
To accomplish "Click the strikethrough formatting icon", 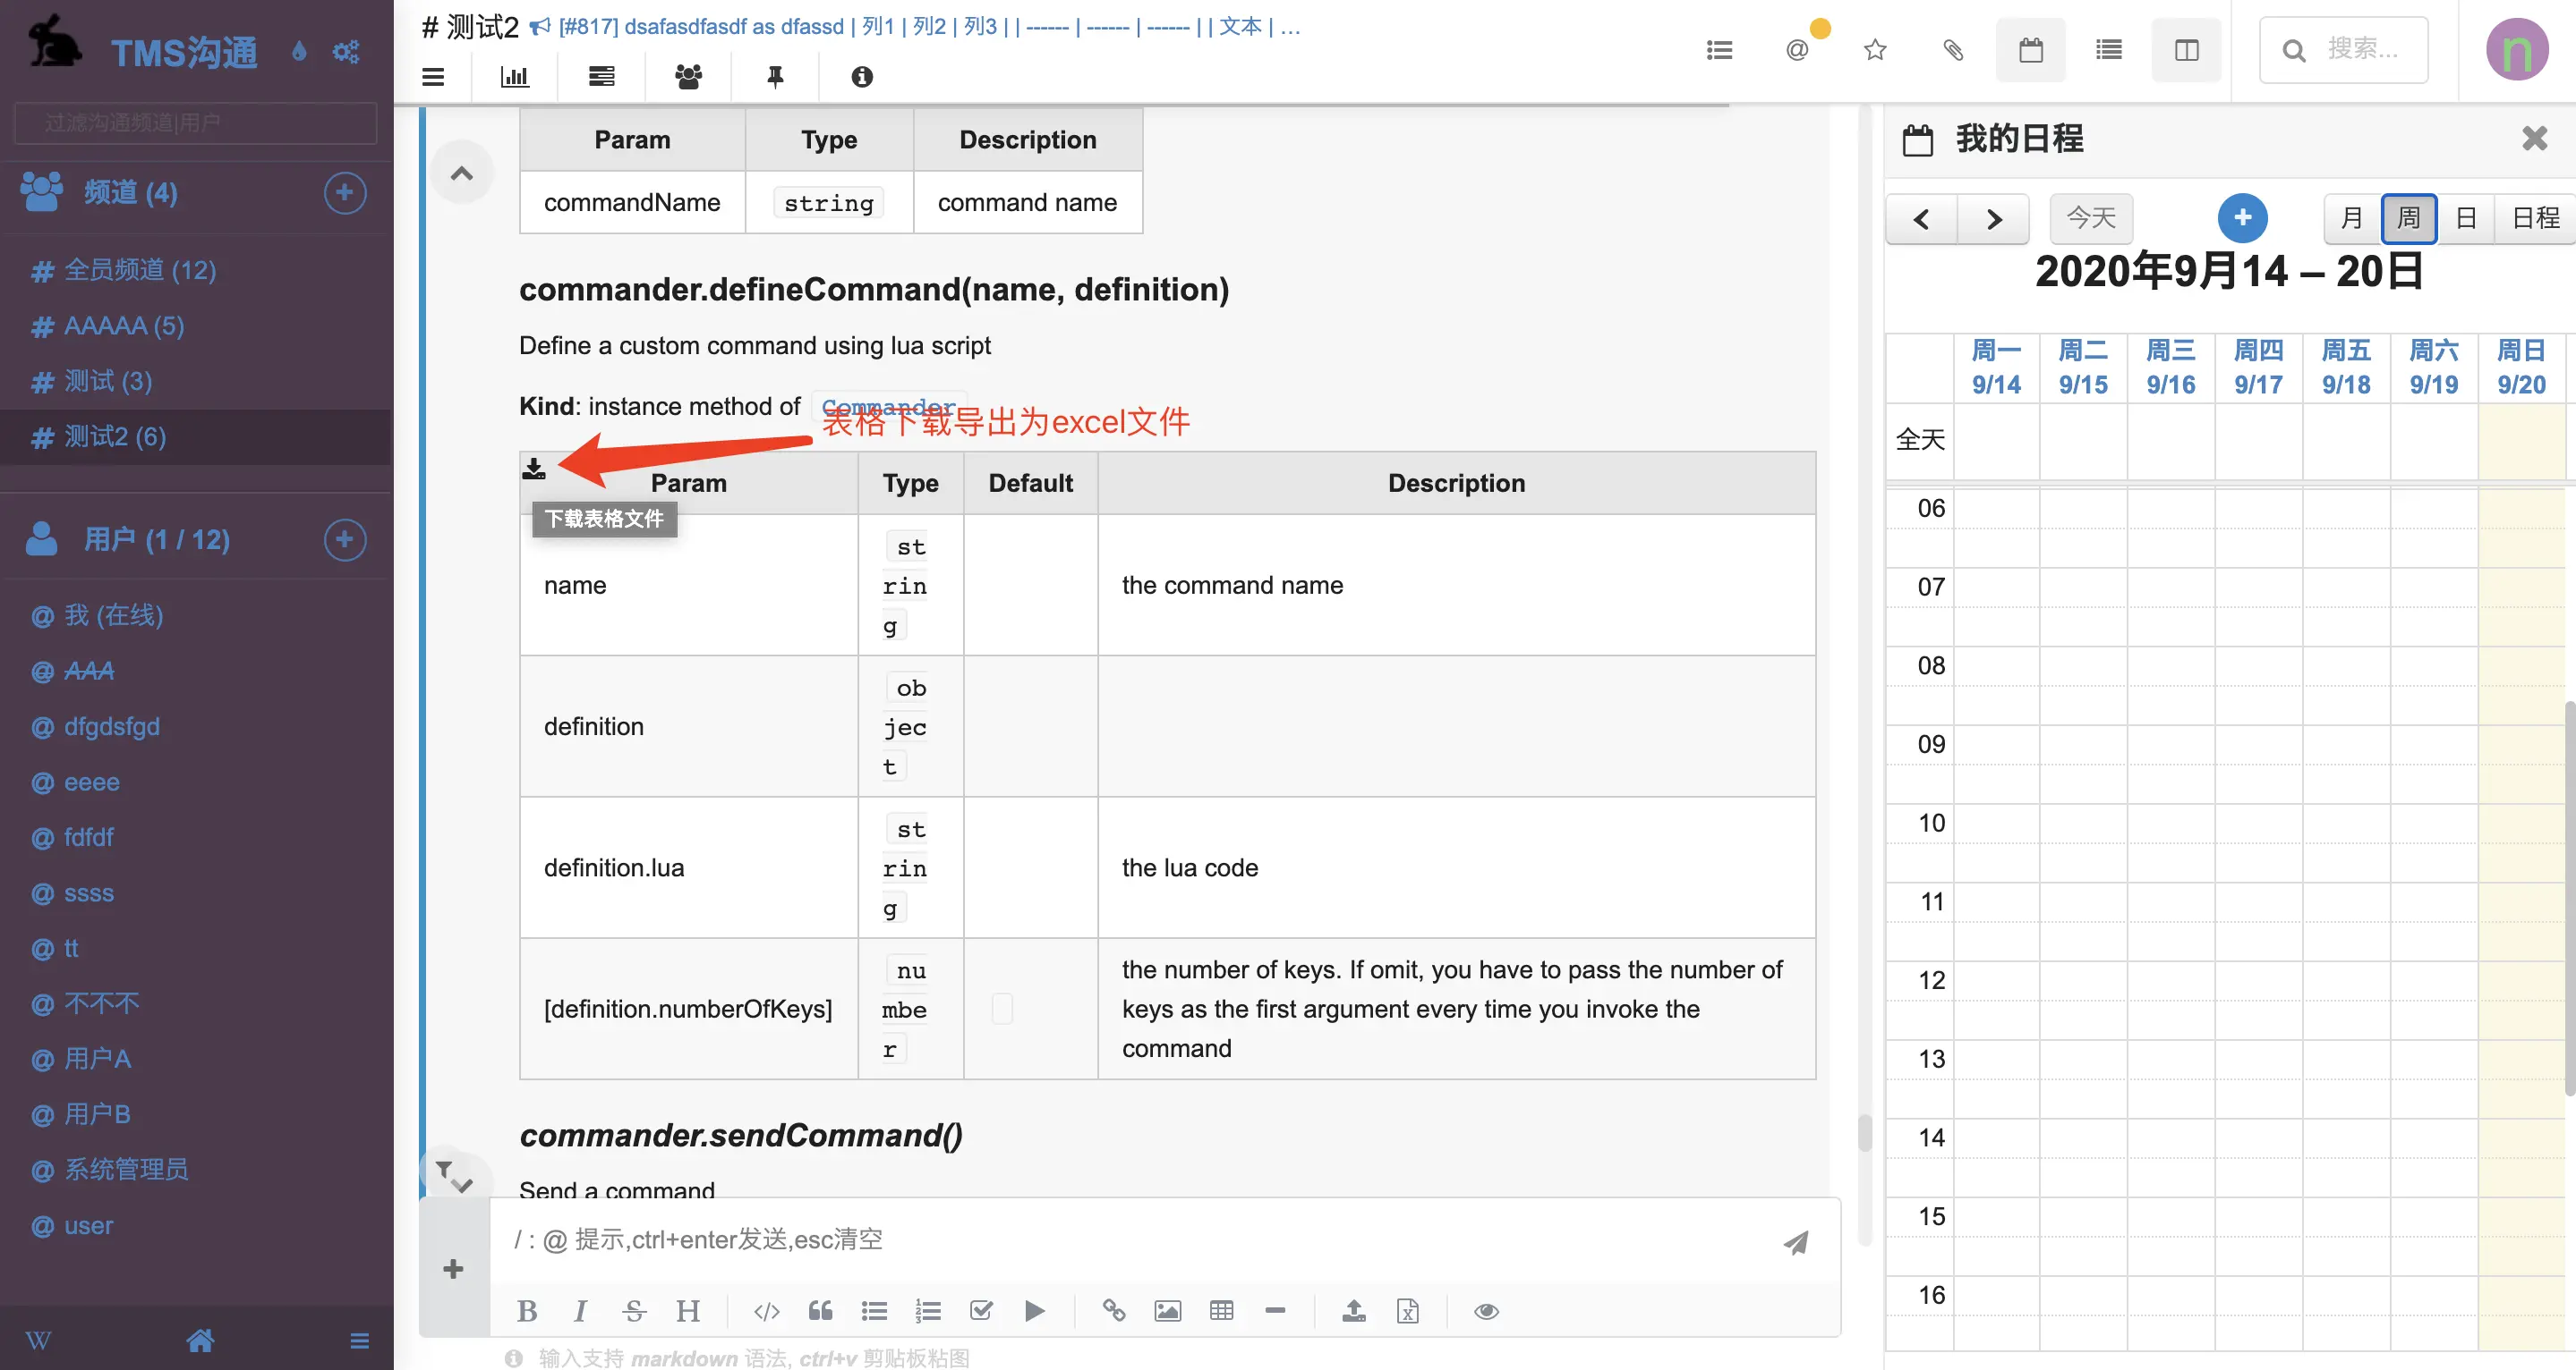I will [634, 1310].
